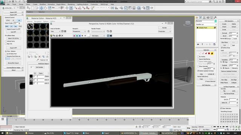This screenshot has width=241, height=135.
Task: Open Render Preset dropdown
Action: tap(98, 31)
